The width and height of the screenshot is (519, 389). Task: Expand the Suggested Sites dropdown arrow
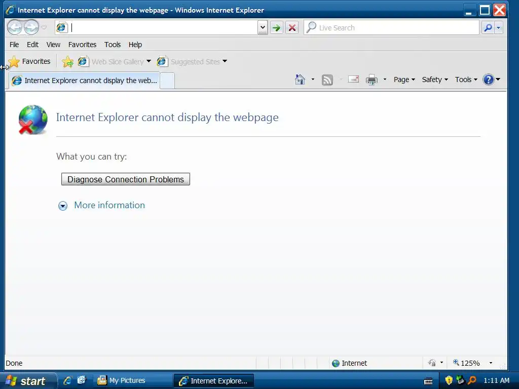point(225,61)
